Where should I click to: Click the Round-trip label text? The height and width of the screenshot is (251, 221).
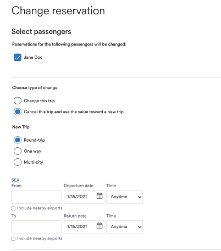[34, 140]
